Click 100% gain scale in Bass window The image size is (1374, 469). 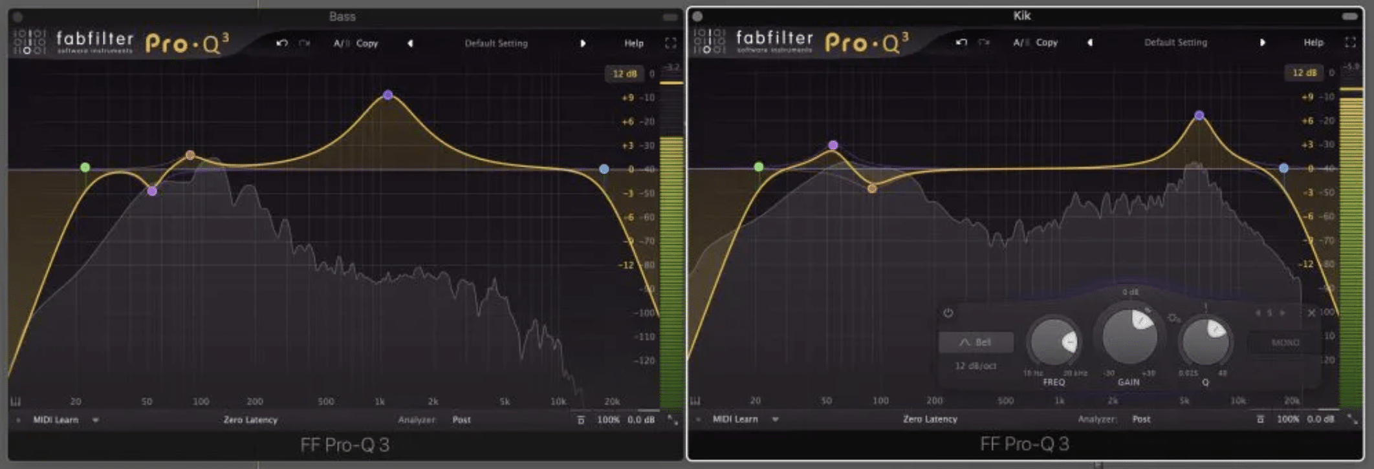(608, 420)
